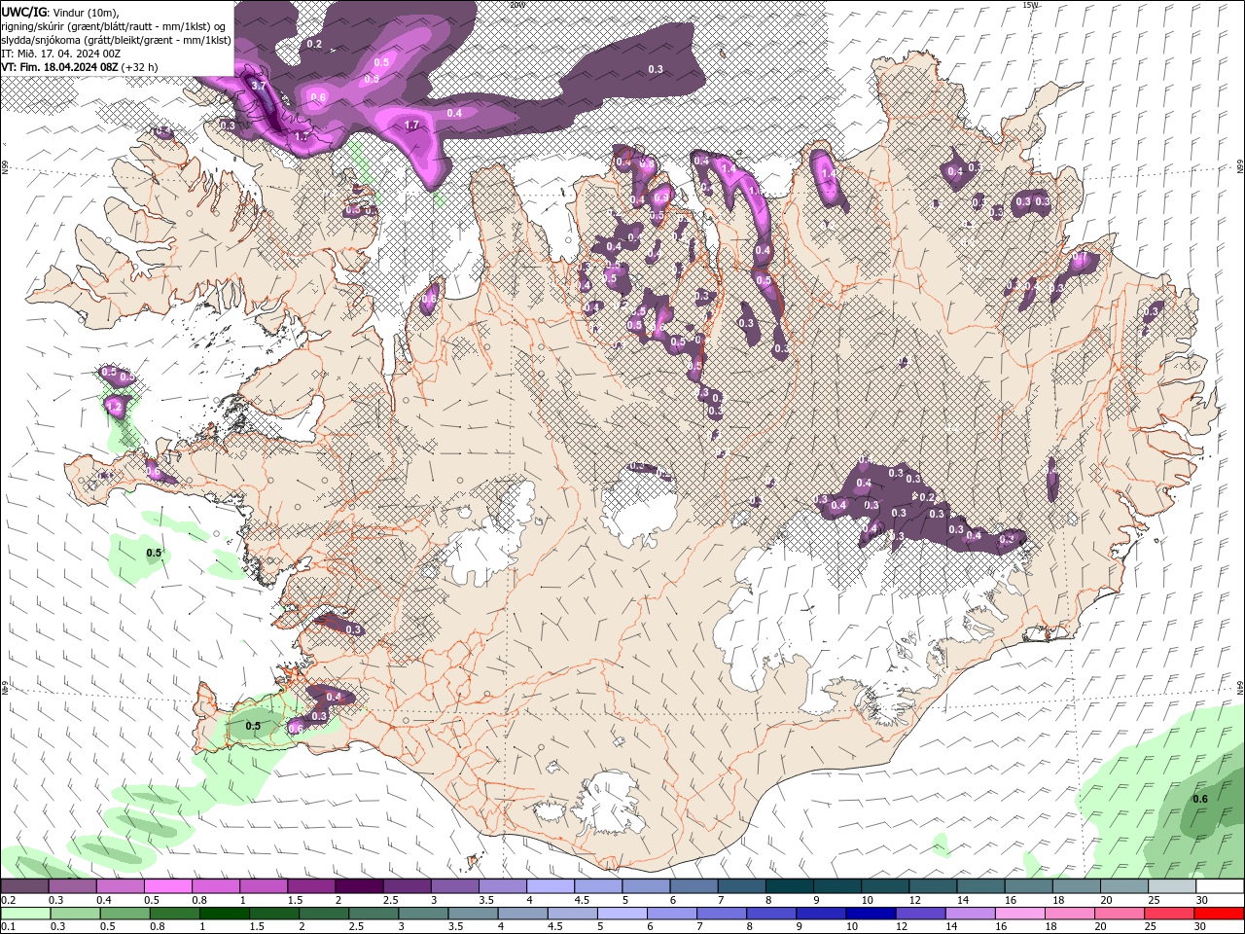Screen dimensions: 1245x934
Task: Select the 'slydda/snjókoma (grátt/bleikt/grænt - mm/1klst)' line
Action: [117, 40]
